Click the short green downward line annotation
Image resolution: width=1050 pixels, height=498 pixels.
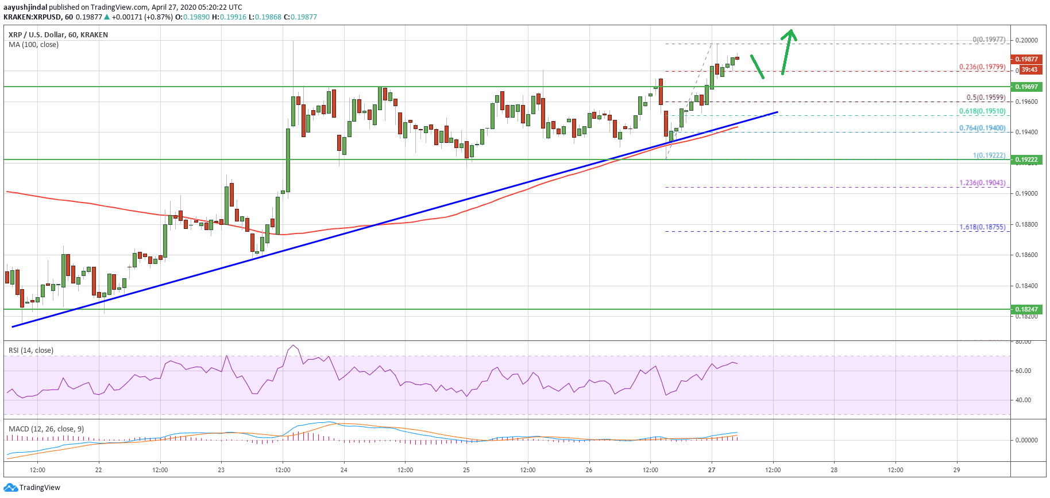tap(757, 67)
